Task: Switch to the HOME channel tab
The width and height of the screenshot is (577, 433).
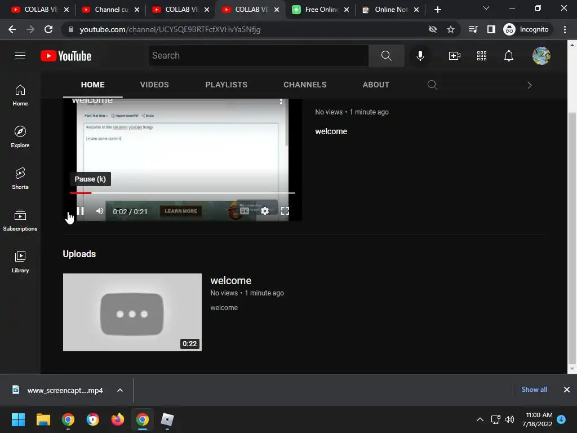Action: [x=93, y=85]
